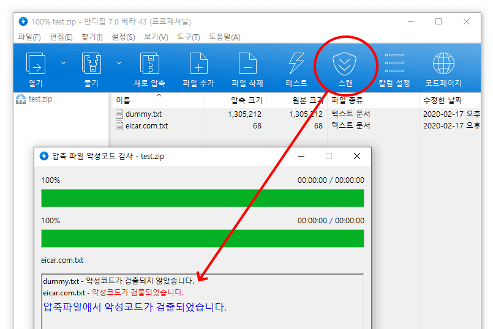Click 텍스트 문서 type for dummy.txt
Viewport: 493px width, 329px height.
point(351,114)
